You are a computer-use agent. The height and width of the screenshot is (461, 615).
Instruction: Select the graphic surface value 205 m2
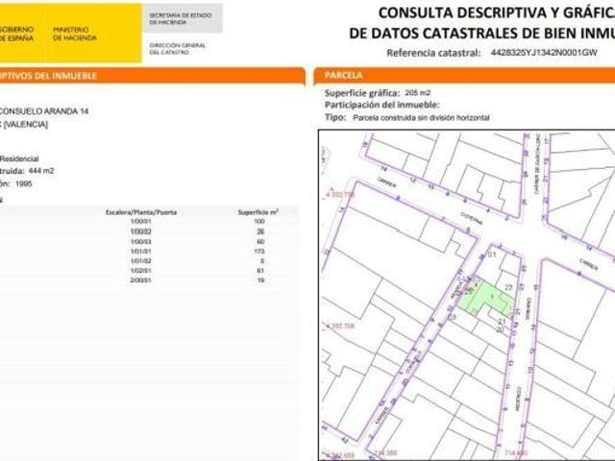[x=417, y=93]
